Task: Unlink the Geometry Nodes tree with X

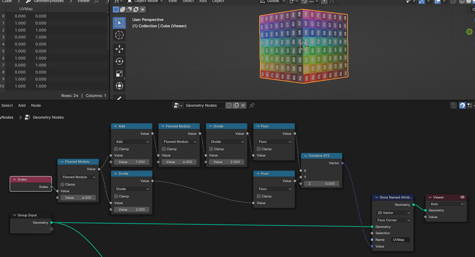Action: tap(243, 105)
